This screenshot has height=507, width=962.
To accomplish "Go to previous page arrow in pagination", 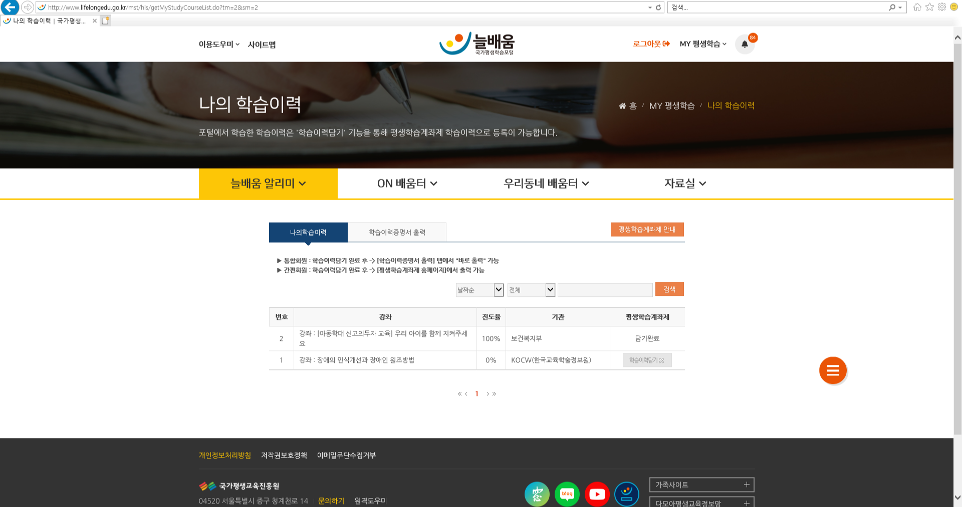I will click(466, 394).
